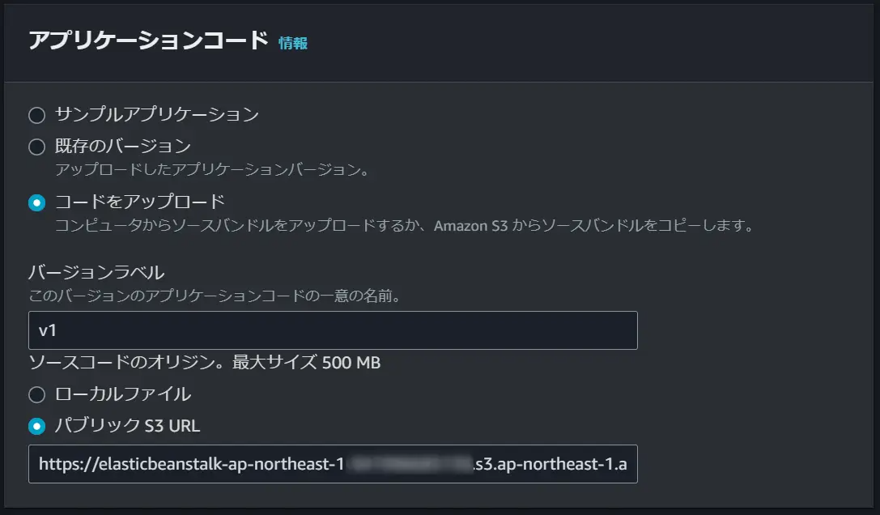Click the blurred portion of the S3 URL
This screenshot has width=880, height=515.
click(409, 465)
